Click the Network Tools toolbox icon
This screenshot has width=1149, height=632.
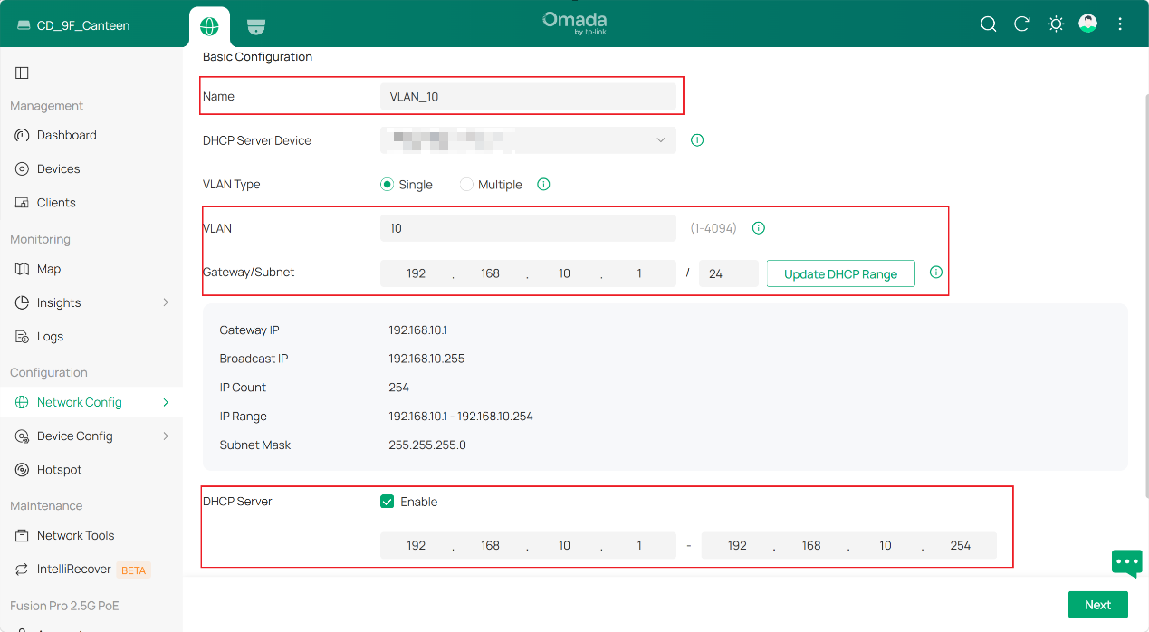tap(23, 535)
